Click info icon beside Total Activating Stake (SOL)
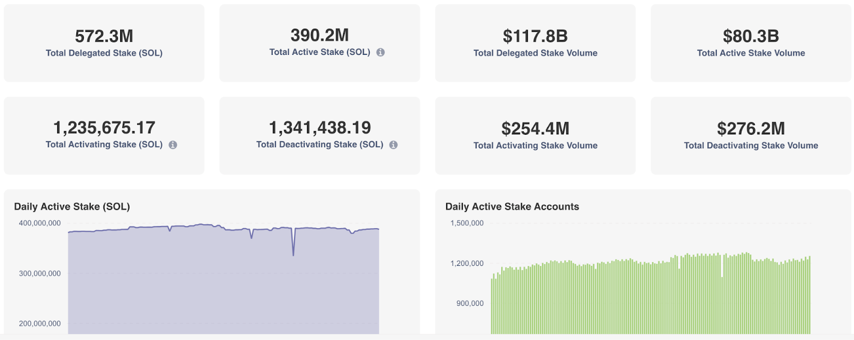The height and width of the screenshot is (340, 854). tap(173, 144)
